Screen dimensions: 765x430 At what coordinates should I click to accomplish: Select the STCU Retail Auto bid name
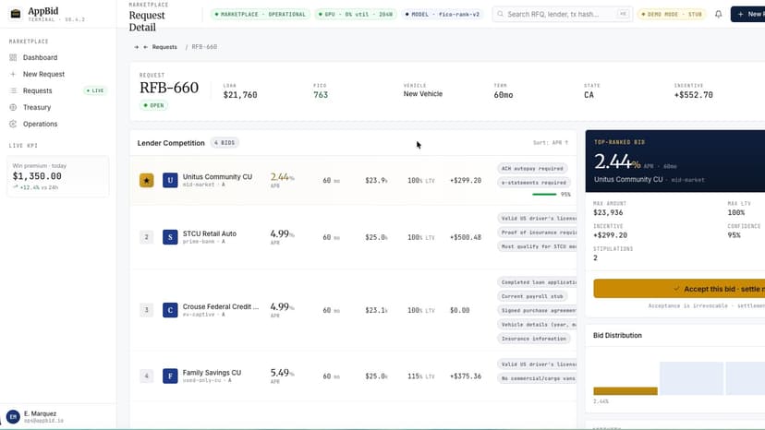210,233
